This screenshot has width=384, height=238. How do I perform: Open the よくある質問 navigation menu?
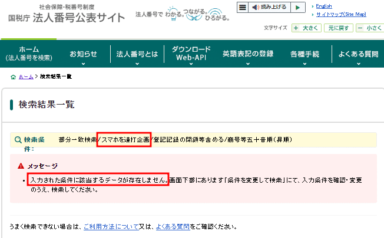[x=358, y=57]
